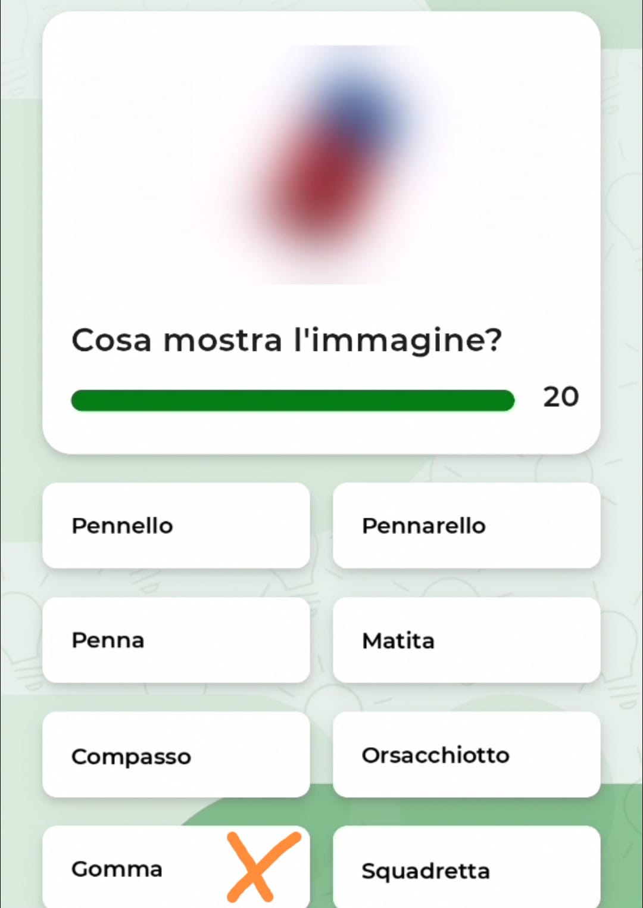The image size is (643, 908).
Task: Select Pennarello as the answer
Action: [x=466, y=525]
